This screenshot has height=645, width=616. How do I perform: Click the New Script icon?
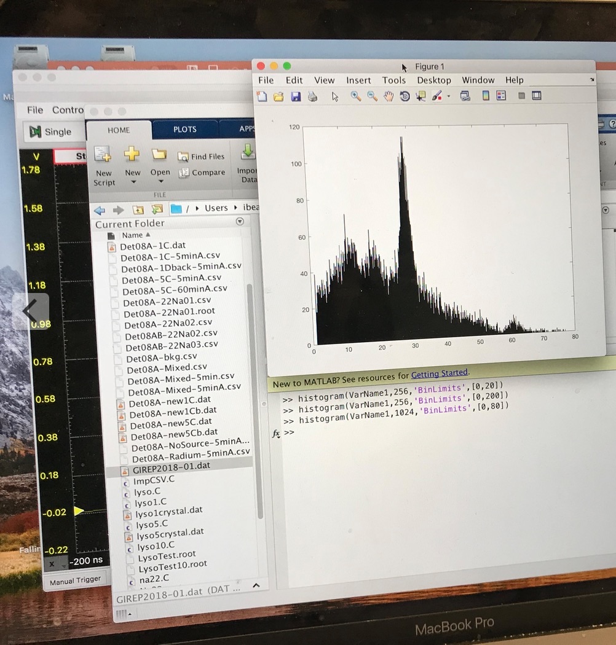[103, 165]
